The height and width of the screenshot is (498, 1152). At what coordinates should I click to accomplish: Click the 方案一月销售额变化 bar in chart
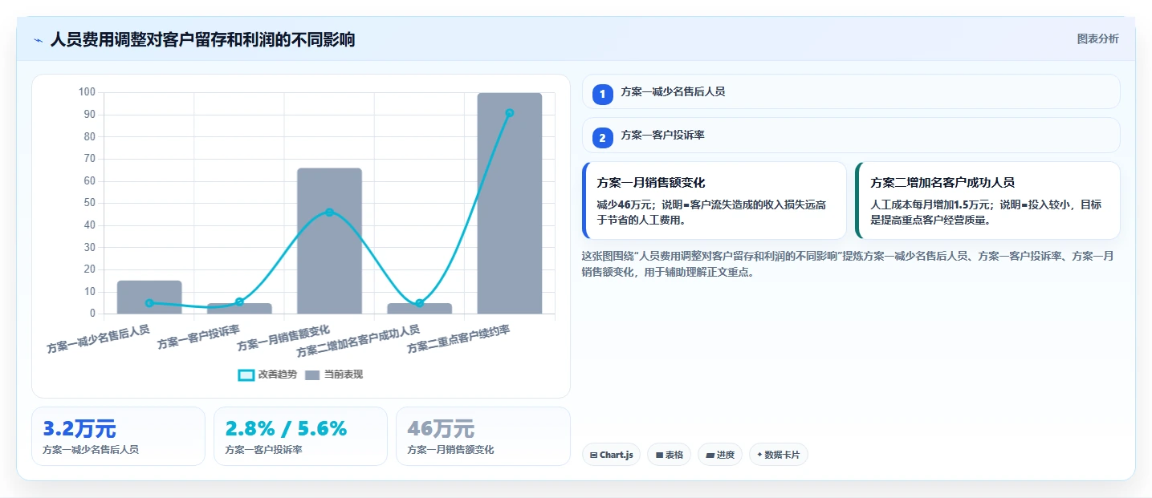pos(329,241)
